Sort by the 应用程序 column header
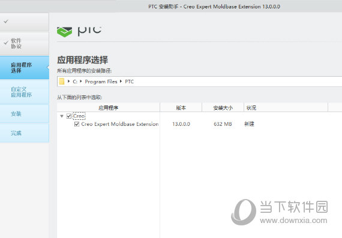342x238 pixels. (x=109, y=108)
